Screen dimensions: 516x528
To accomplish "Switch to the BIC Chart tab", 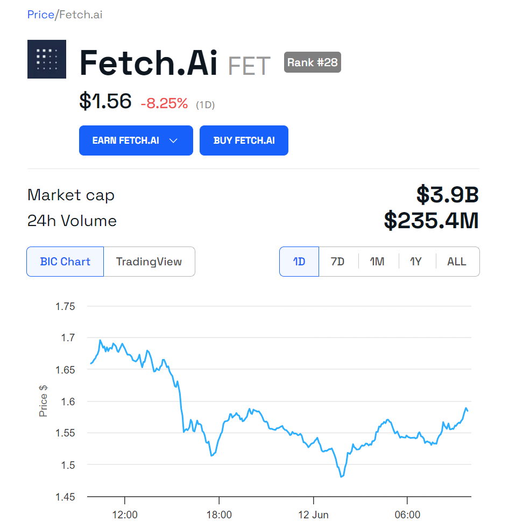I will click(65, 262).
